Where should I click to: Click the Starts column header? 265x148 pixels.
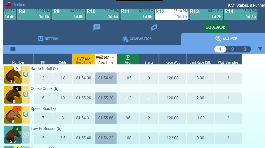click(149, 59)
